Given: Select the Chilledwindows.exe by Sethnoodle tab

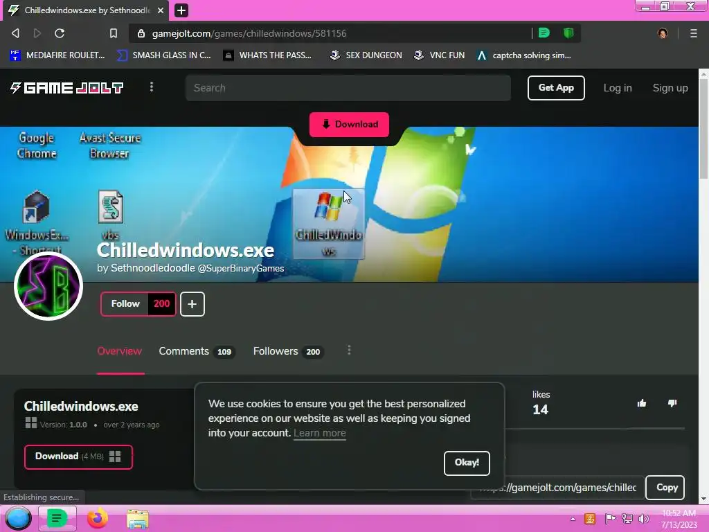Looking at the screenshot, I should pyautogui.click(x=86, y=10).
